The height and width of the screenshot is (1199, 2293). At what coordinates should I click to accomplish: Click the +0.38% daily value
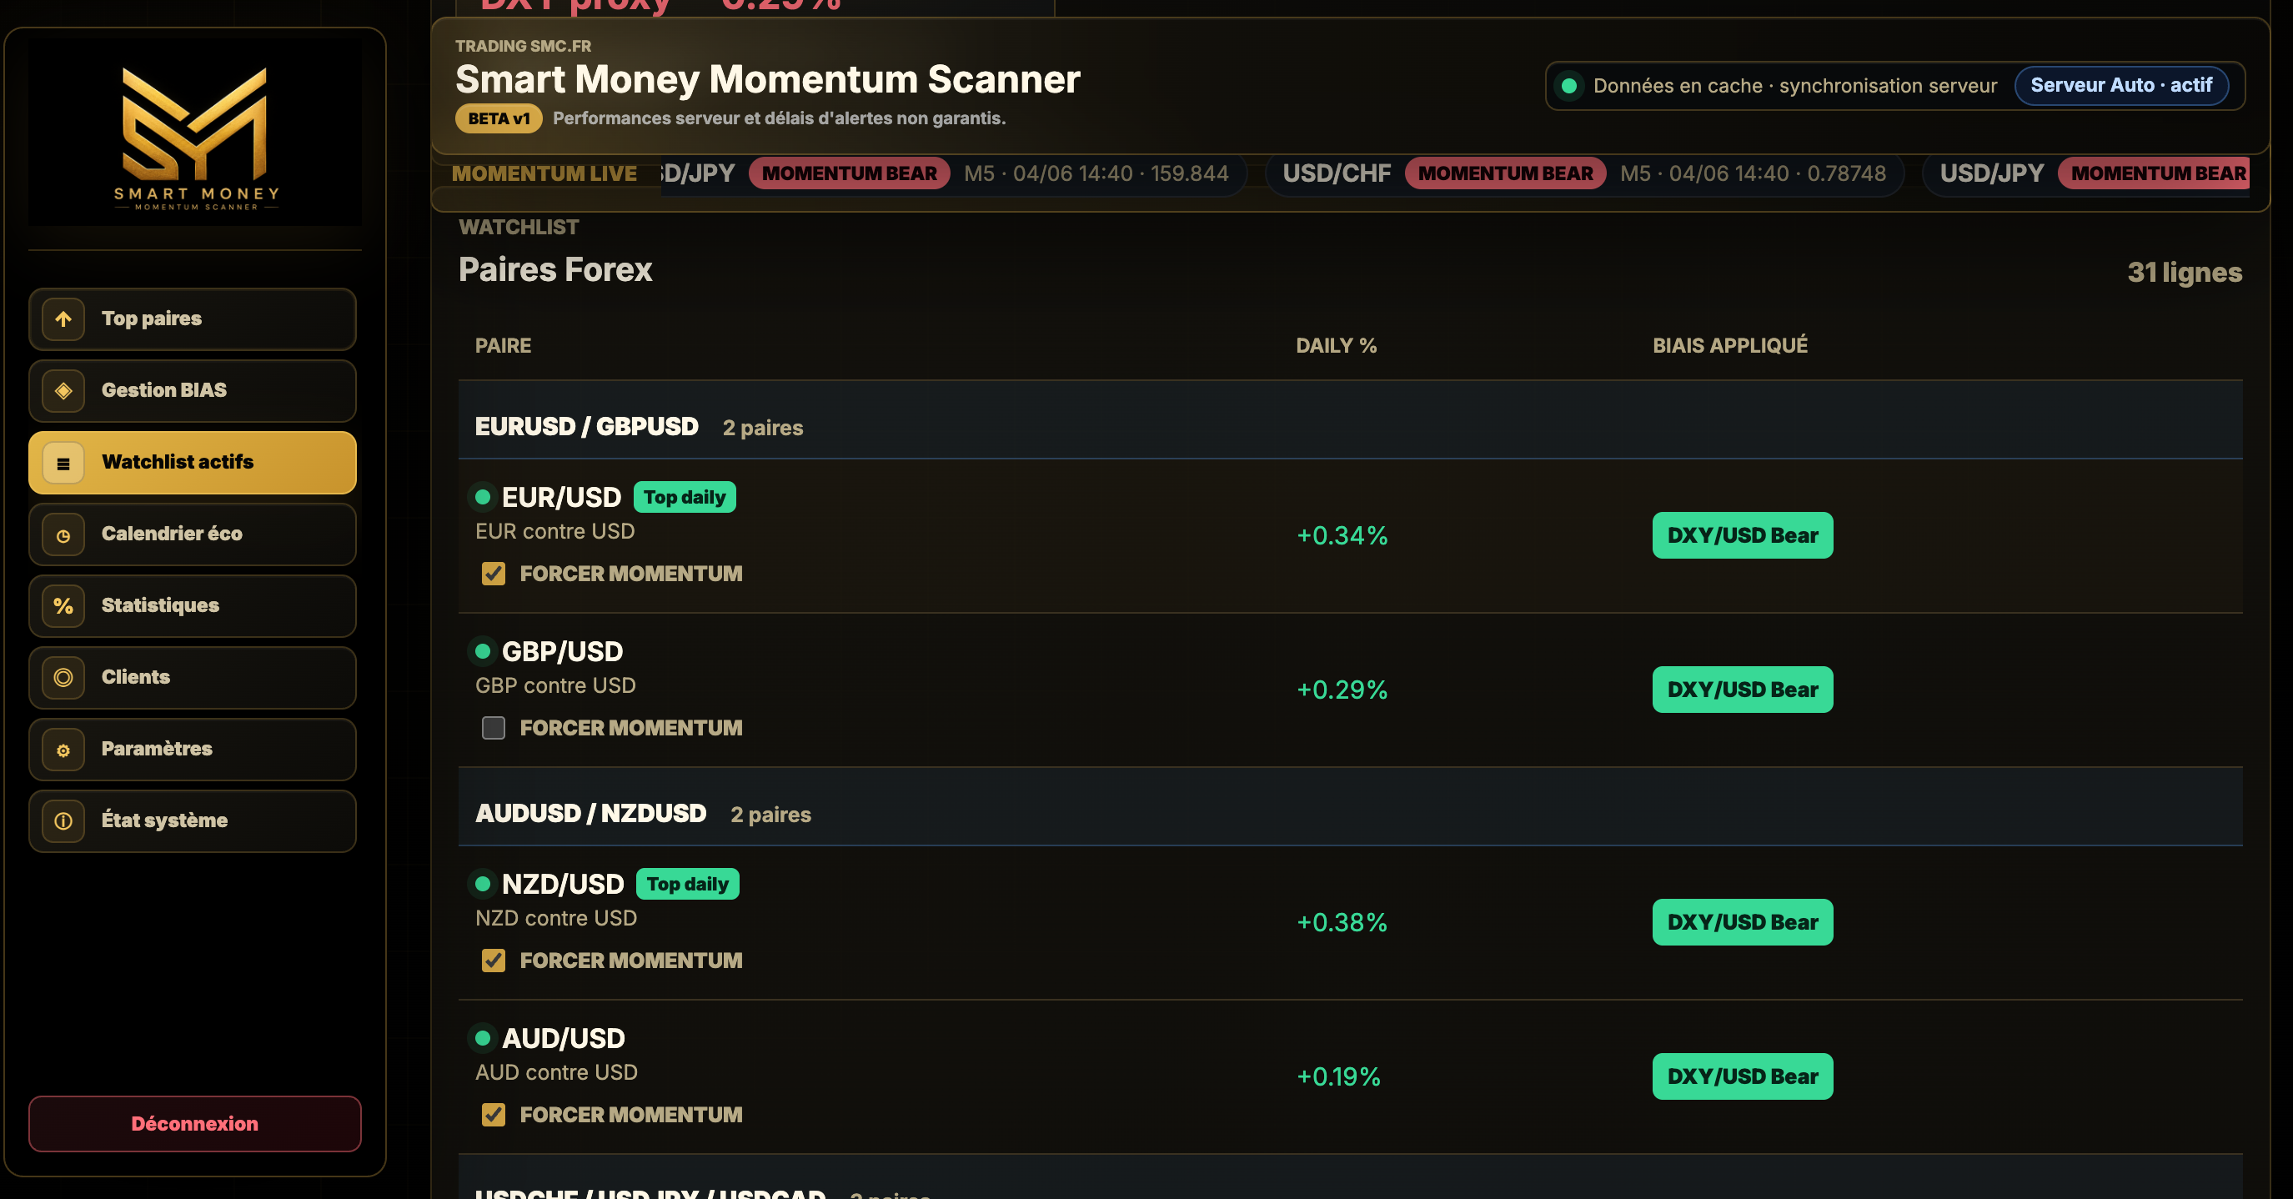[1342, 923]
